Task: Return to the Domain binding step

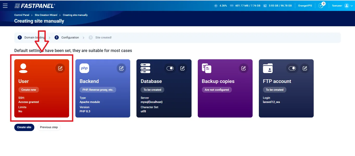Action: coord(31,37)
